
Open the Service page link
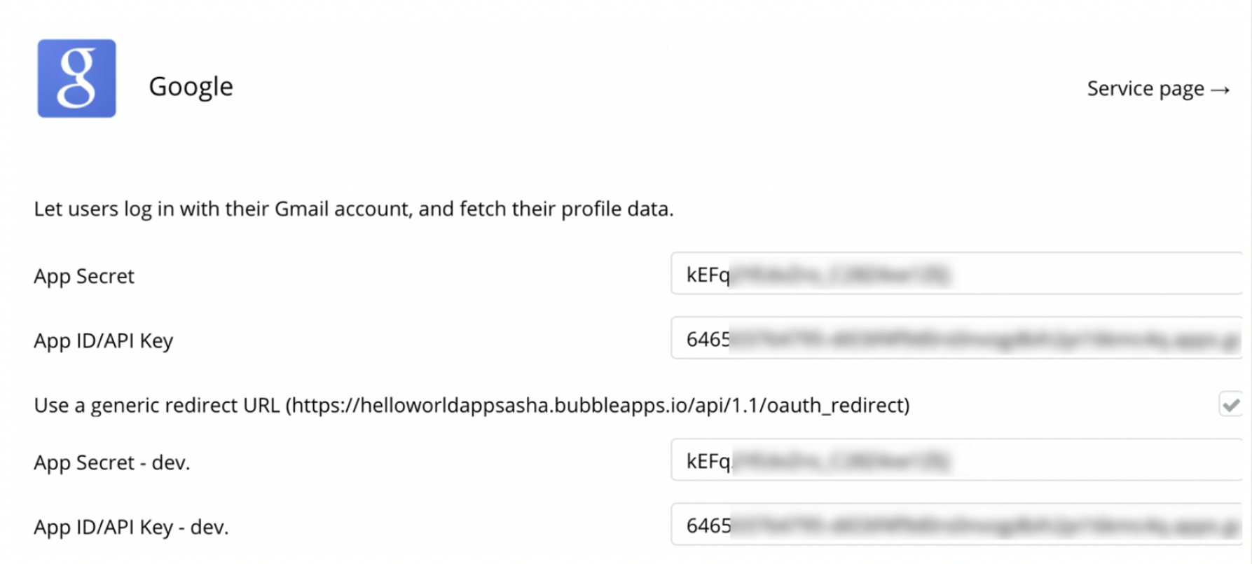tap(1145, 89)
